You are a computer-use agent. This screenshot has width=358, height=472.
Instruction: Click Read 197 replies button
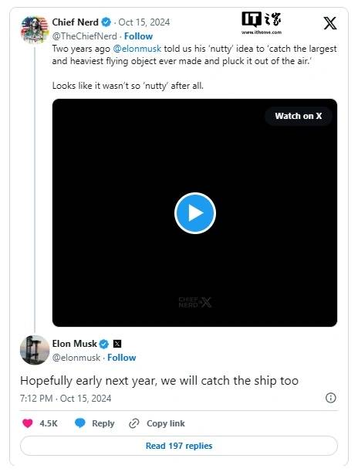(x=179, y=446)
